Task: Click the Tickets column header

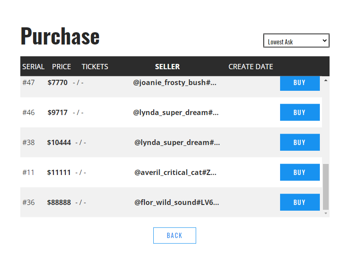Action: point(95,67)
